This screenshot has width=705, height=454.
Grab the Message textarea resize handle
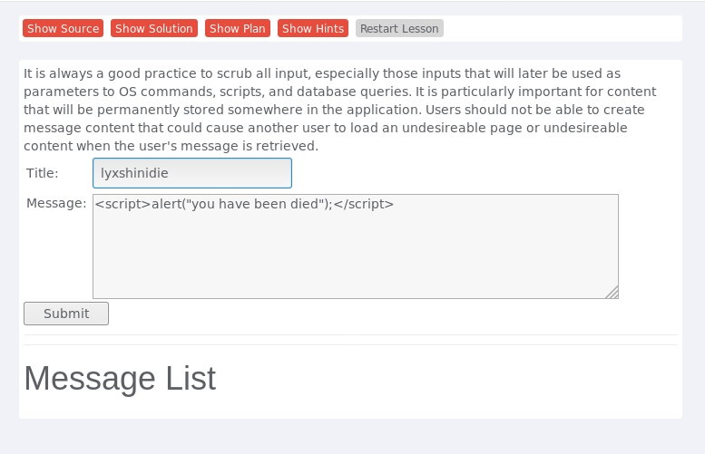(612, 293)
